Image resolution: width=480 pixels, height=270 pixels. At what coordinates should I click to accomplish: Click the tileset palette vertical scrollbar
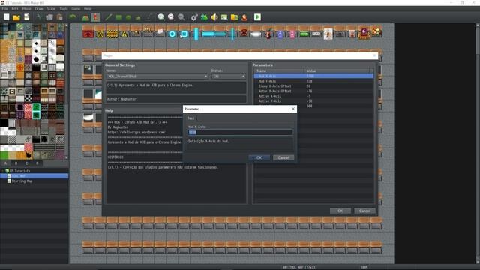[67, 91]
